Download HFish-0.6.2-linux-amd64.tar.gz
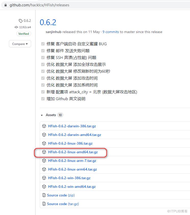Image resolution: width=190 pixels, height=215 pixels. [x=73, y=152]
